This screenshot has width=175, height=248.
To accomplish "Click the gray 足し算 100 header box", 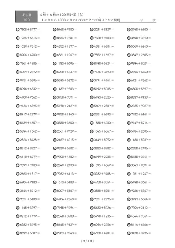I will 26,17.
